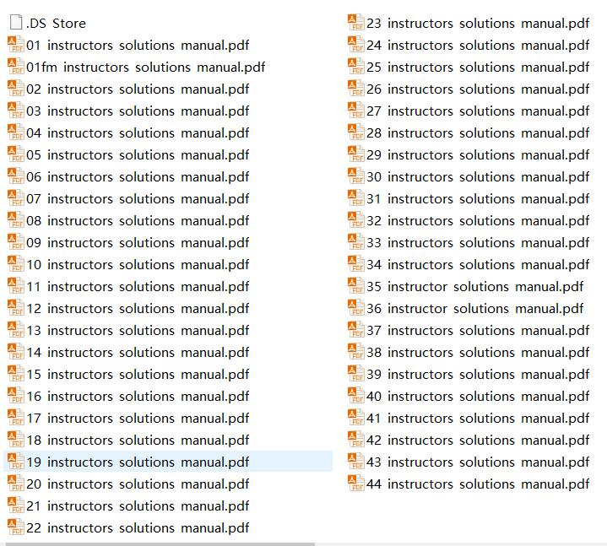The height and width of the screenshot is (546, 607).
Task: Click PDF icon beside 10 instructors solutions manual
Action: [x=16, y=263]
